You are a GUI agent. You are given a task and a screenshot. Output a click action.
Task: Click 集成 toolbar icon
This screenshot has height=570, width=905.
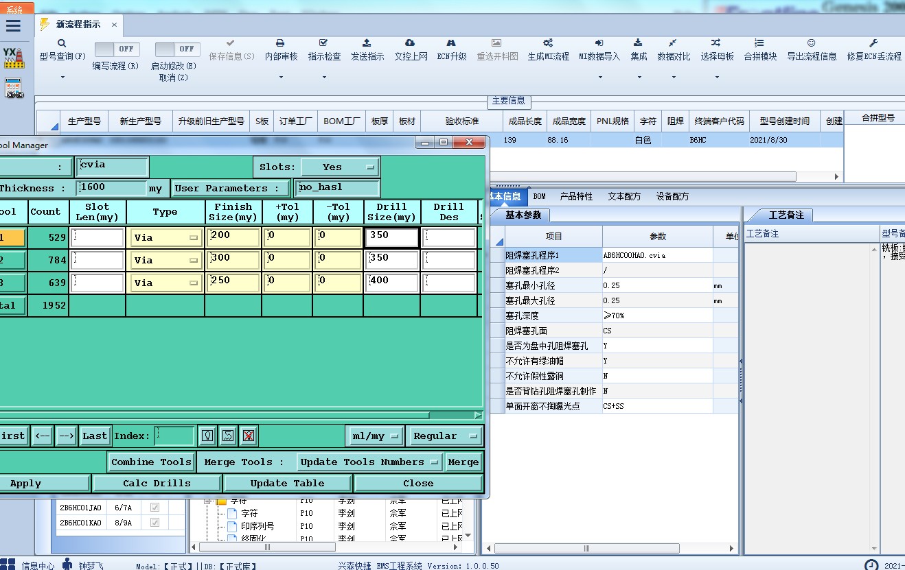pos(638,43)
